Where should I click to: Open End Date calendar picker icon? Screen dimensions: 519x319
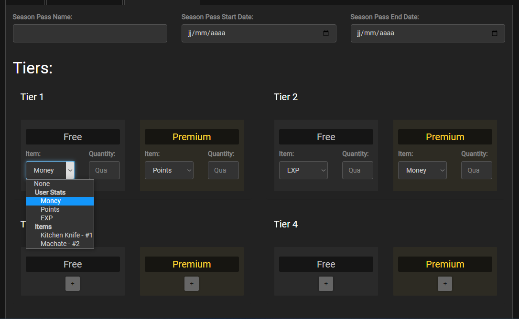(495, 33)
